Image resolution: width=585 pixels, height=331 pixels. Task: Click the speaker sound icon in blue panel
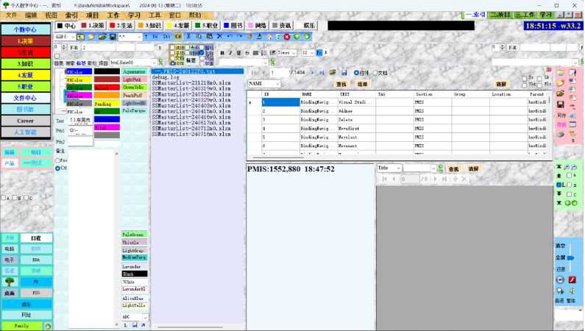tap(572, 291)
